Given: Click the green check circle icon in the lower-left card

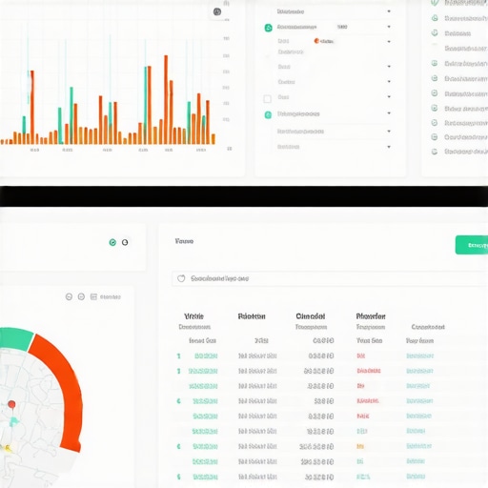Looking at the screenshot, I should coord(112,242).
